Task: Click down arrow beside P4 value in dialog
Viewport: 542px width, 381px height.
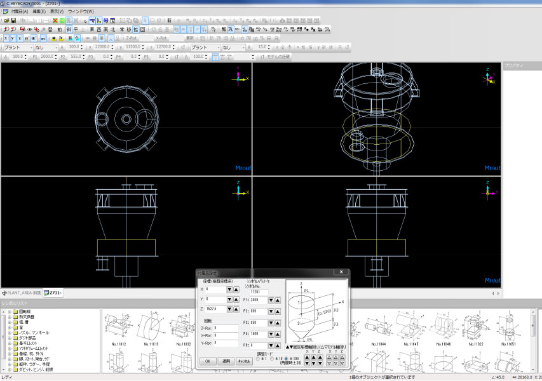Action: pyautogui.click(x=271, y=334)
